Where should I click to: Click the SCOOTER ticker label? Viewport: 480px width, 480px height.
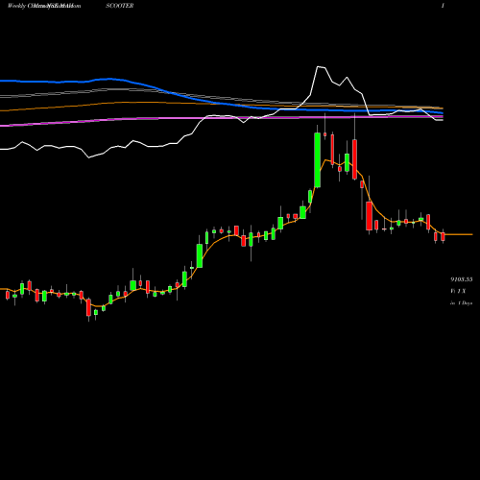120,6
